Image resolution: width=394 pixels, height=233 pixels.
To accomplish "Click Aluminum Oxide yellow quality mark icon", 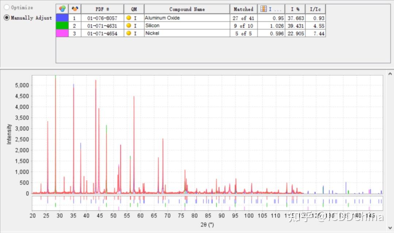I will (x=129, y=18).
